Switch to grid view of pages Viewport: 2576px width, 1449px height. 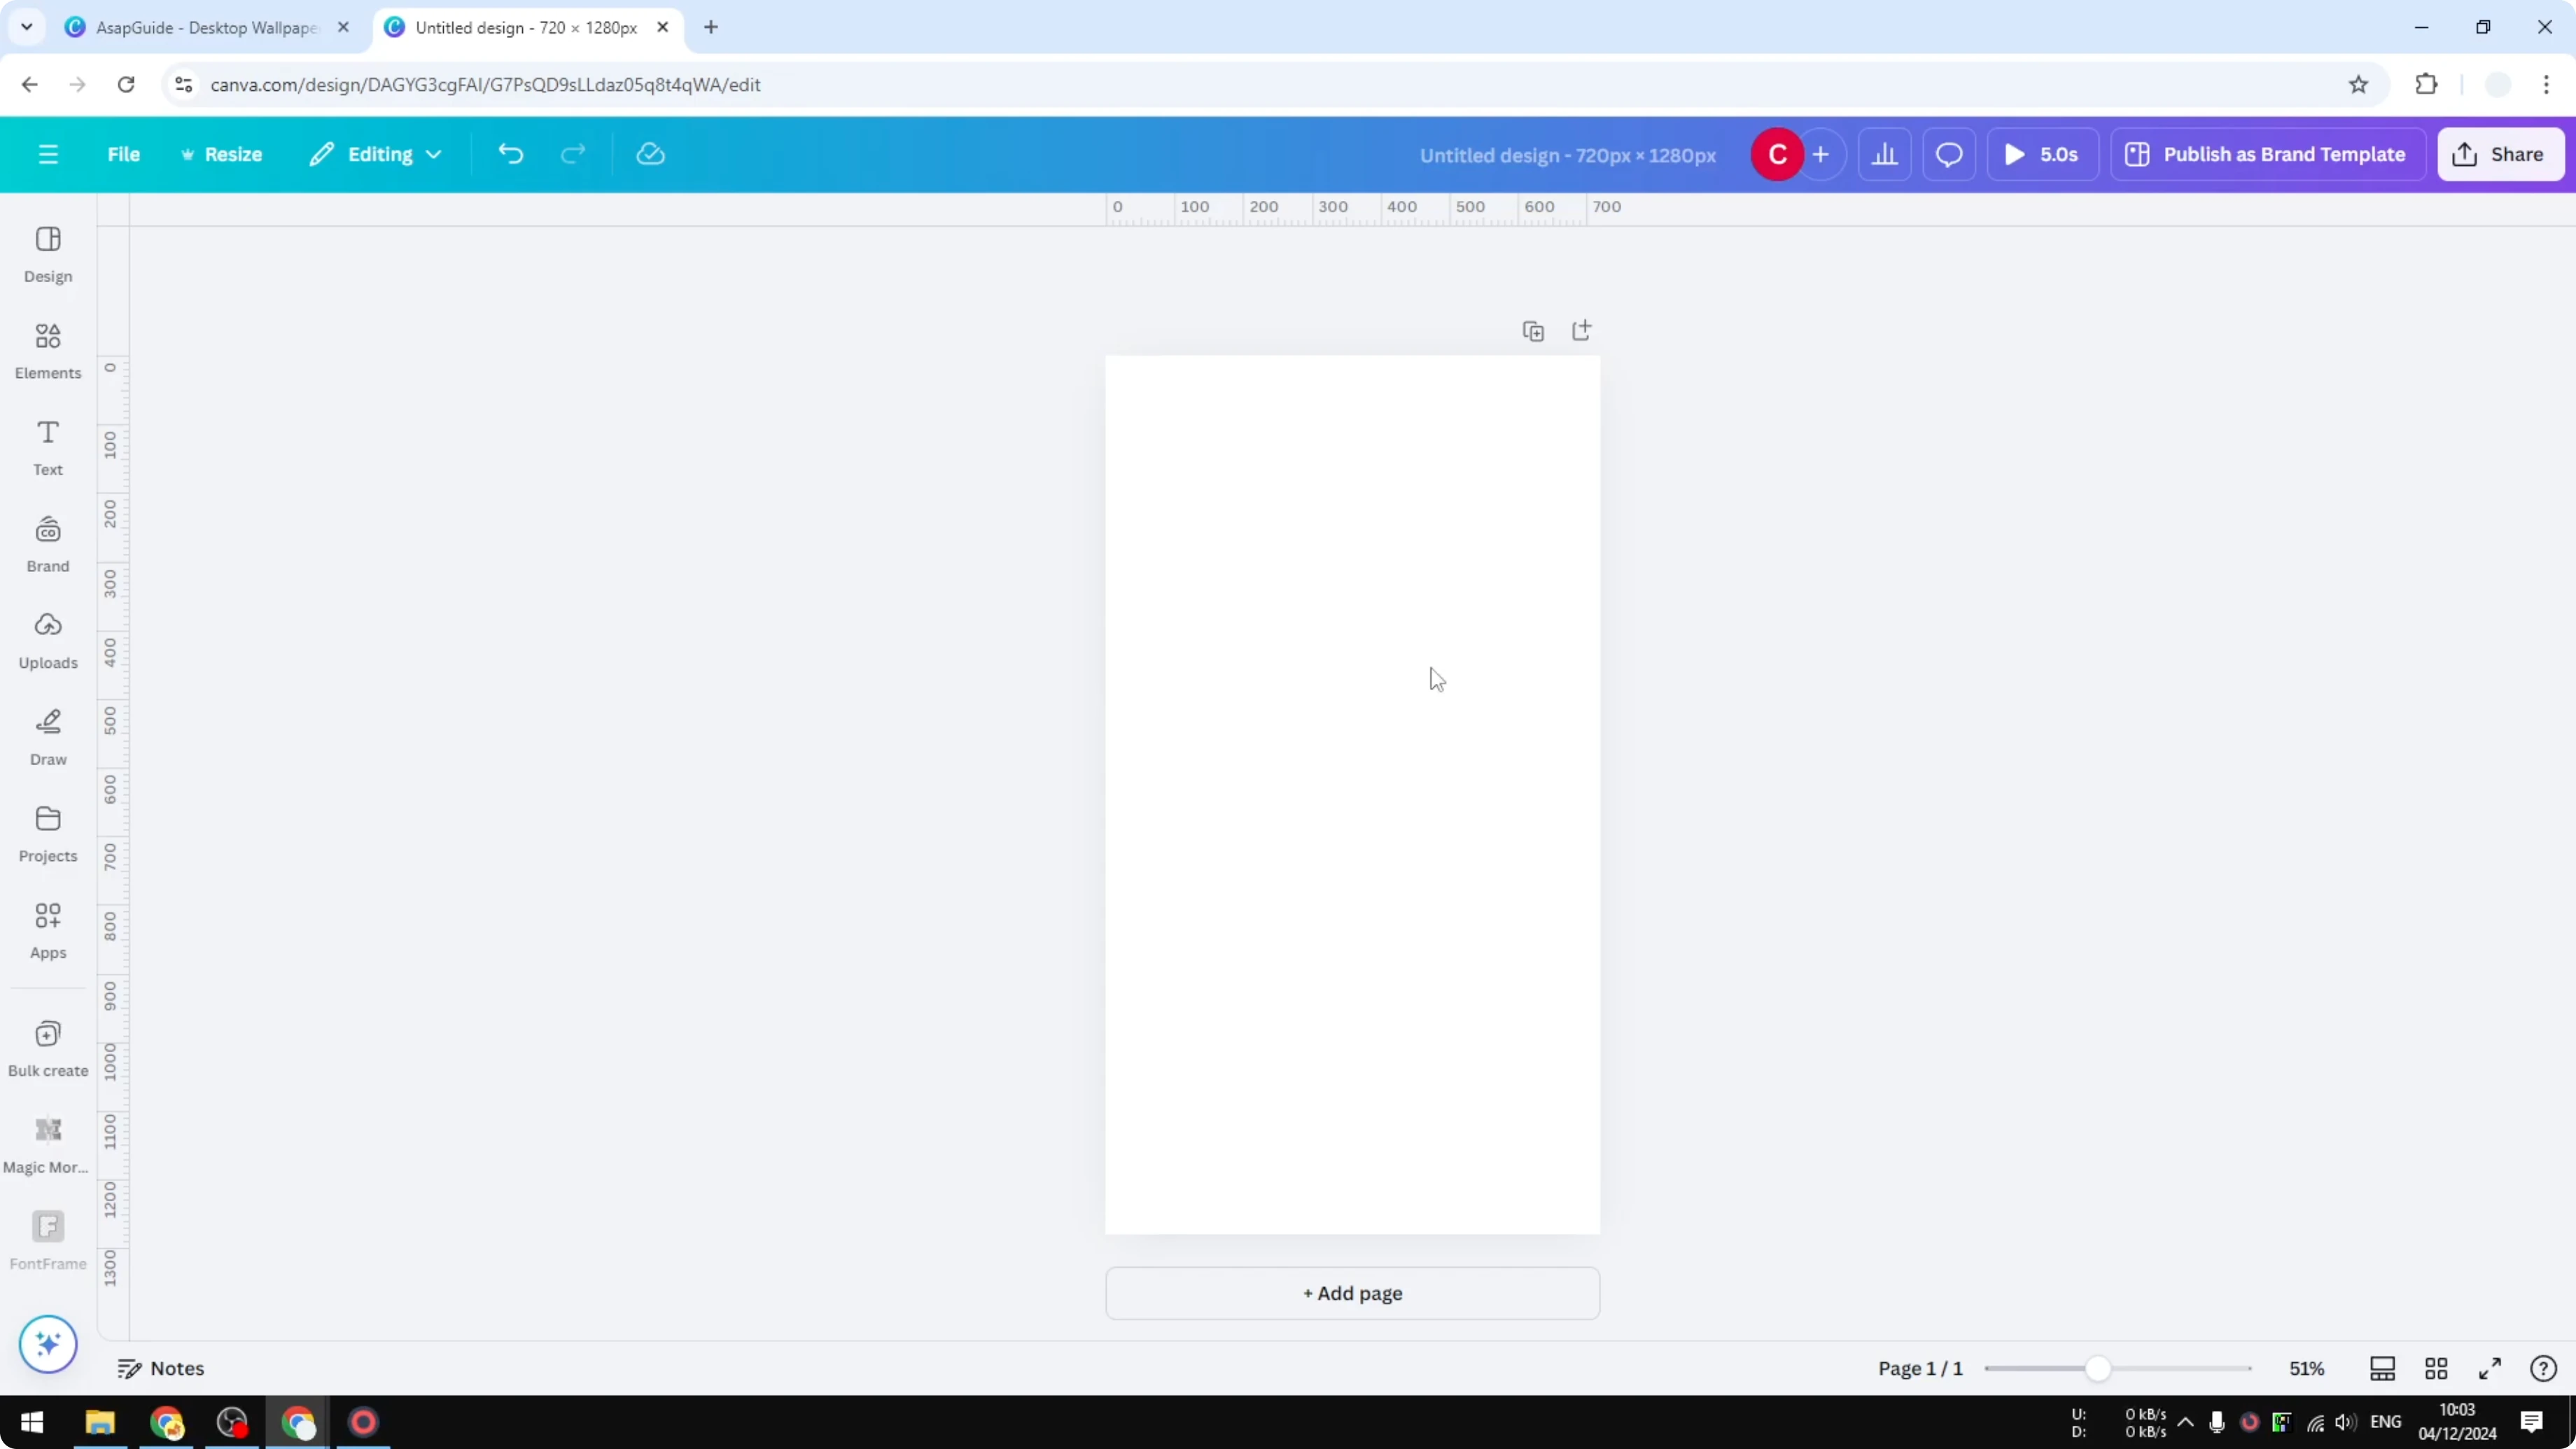[2436, 1368]
